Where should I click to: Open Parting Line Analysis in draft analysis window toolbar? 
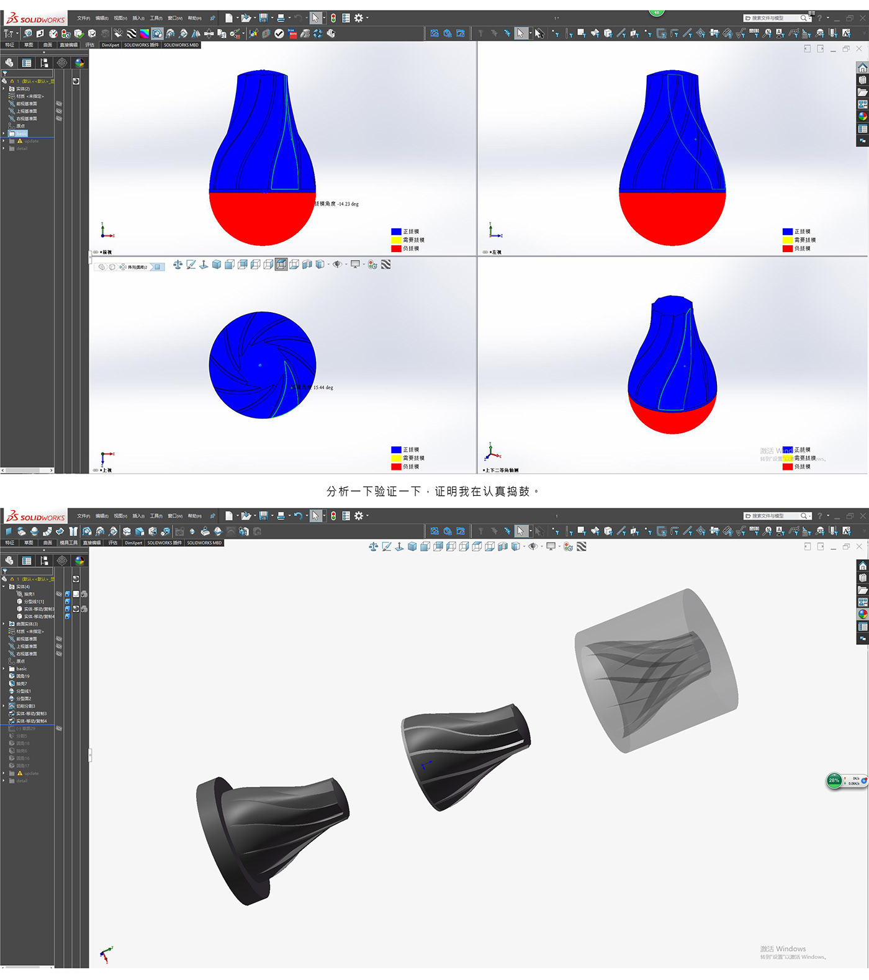click(183, 34)
